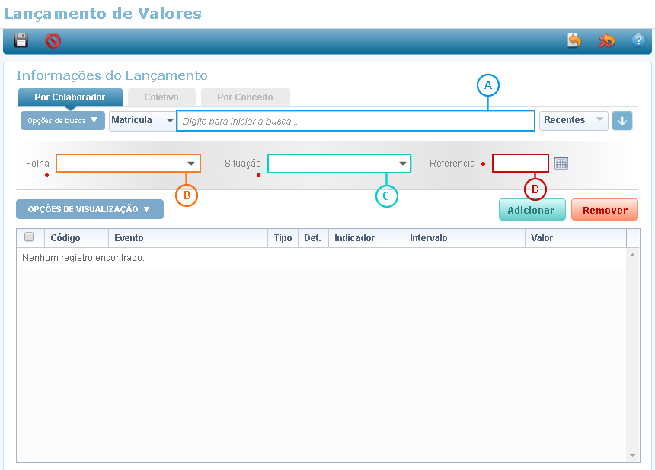This screenshot has width=655, height=470.
Task: Switch to the Coletivo tab
Action: (x=161, y=97)
